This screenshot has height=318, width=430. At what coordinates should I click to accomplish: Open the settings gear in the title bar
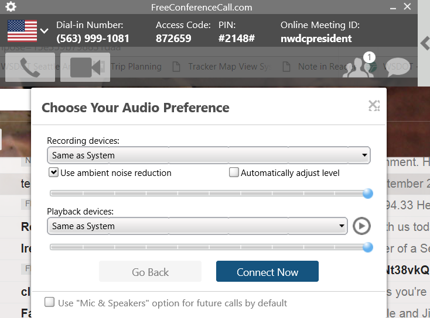tap(11, 6)
